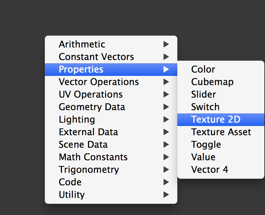Insert a Cubemap property node
The height and width of the screenshot is (215, 265).
(212, 82)
